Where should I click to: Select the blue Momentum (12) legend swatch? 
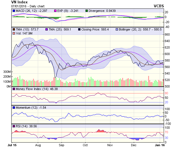pos(14,108)
